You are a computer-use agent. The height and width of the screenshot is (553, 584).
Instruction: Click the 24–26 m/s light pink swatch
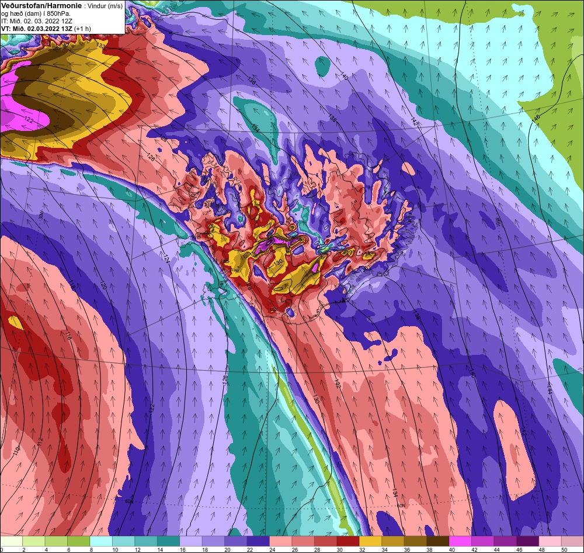[x=280, y=541]
